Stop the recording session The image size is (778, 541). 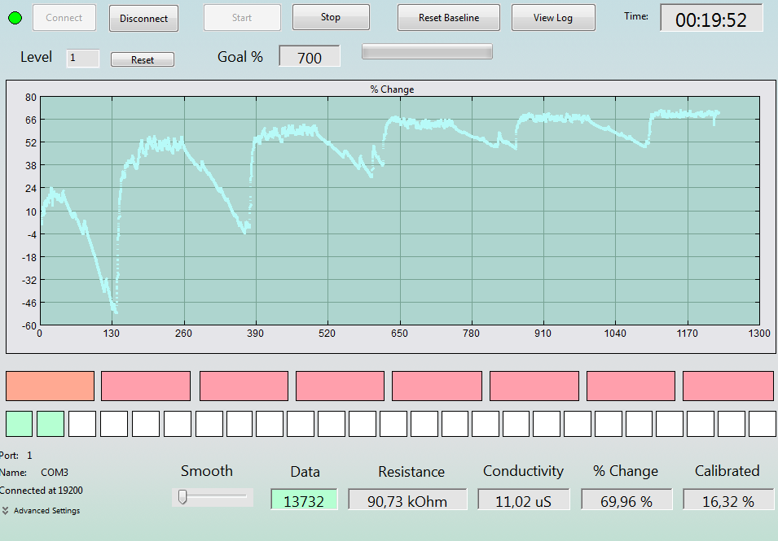click(x=331, y=17)
